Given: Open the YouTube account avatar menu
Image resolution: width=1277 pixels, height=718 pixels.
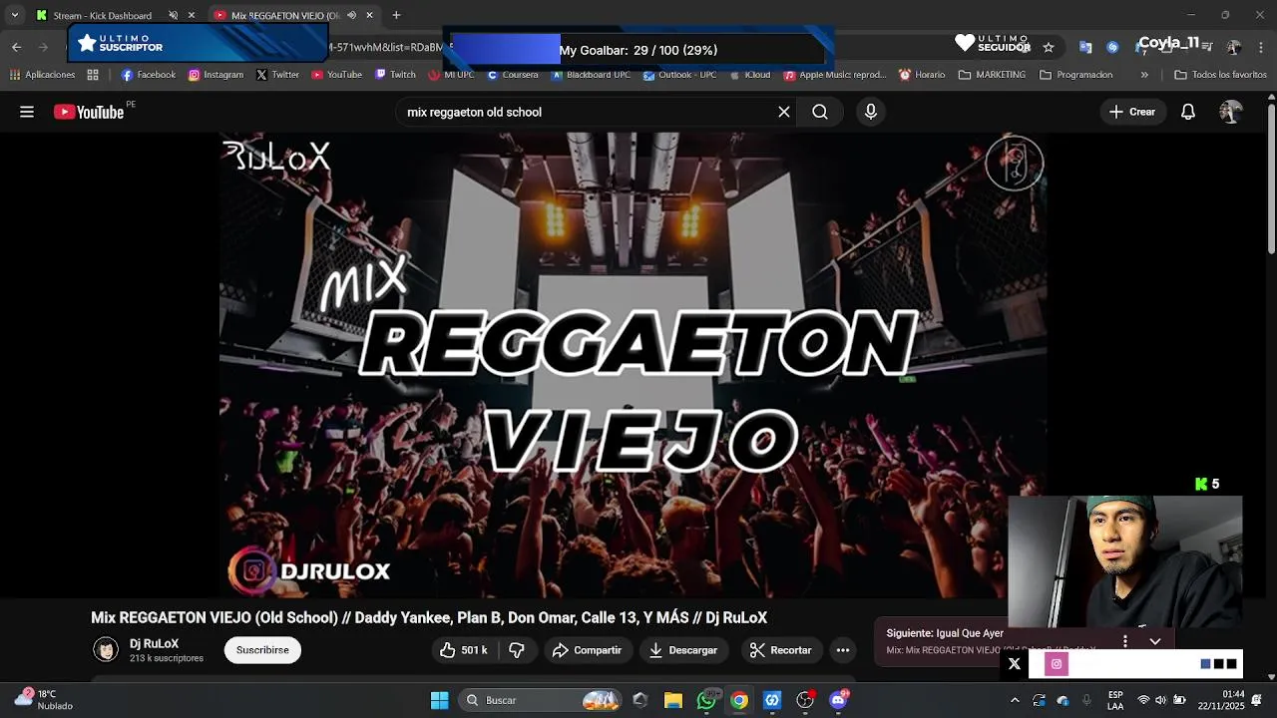Looking at the screenshot, I should (x=1230, y=112).
